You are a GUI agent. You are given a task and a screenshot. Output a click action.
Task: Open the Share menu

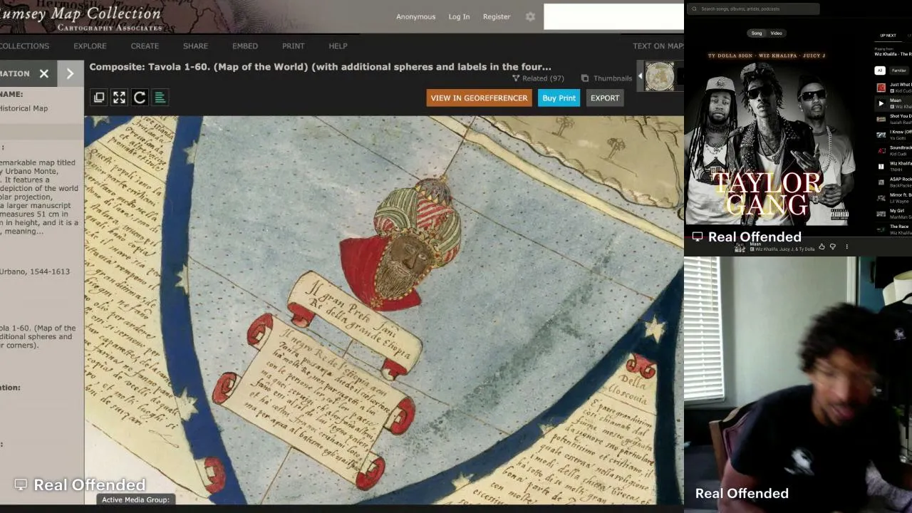click(x=195, y=46)
